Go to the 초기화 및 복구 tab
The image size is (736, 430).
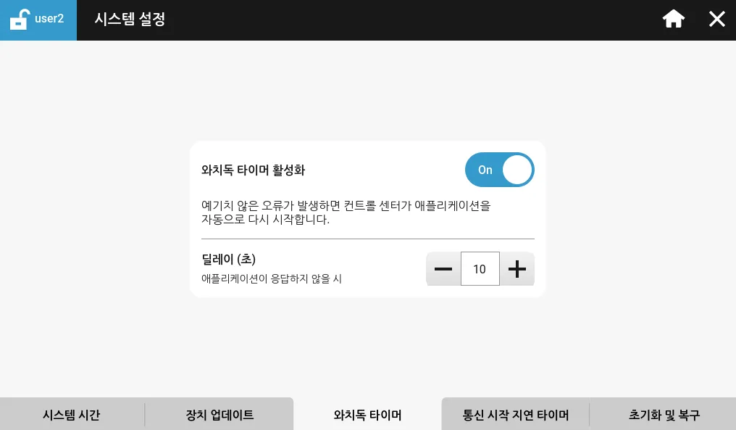click(x=664, y=415)
